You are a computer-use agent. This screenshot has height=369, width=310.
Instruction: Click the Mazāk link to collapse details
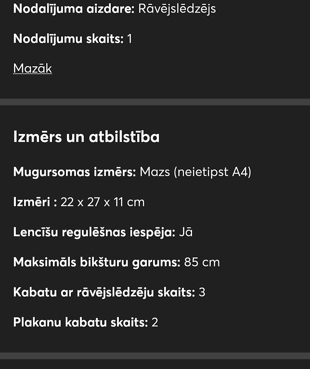[x=33, y=69]
